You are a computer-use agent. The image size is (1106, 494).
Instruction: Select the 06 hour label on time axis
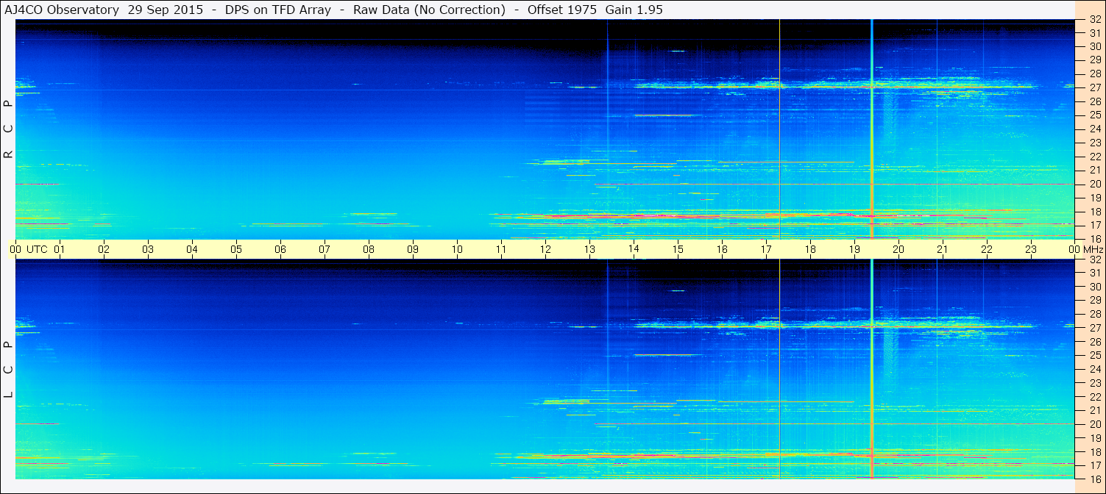pos(280,249)
